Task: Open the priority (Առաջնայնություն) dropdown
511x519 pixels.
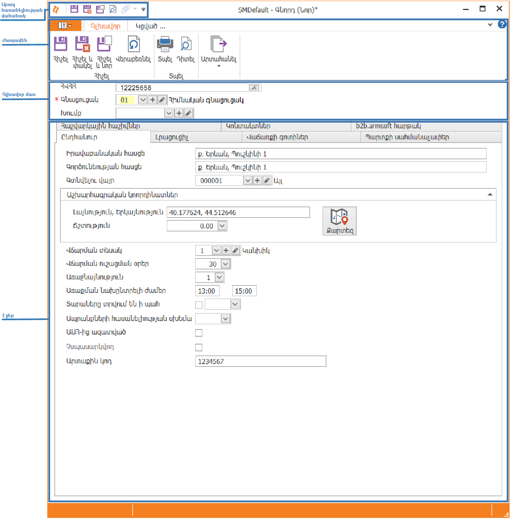Action: pyautogui.click(x=219, y=278)
